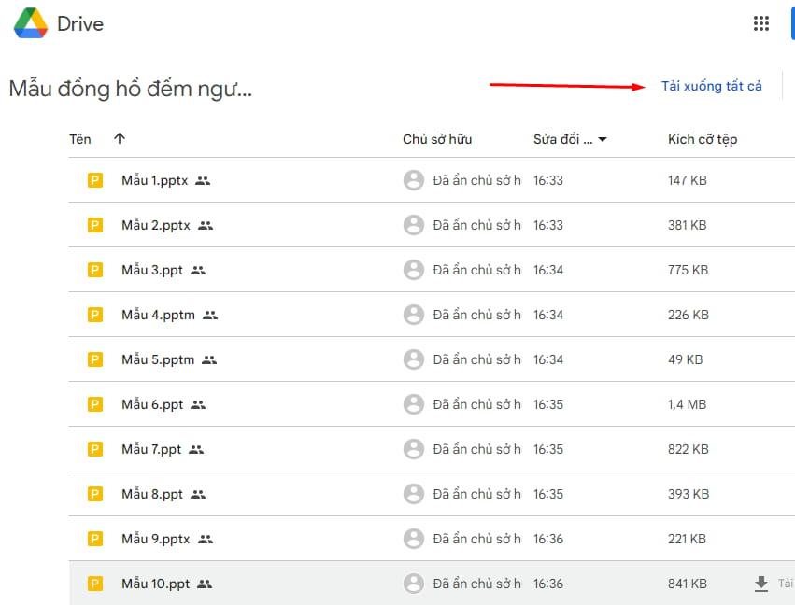Click the hidden owner avatar for Mẫu 2.pptx
Viewport: 795px width, 605px height.
tap(414, 224)
